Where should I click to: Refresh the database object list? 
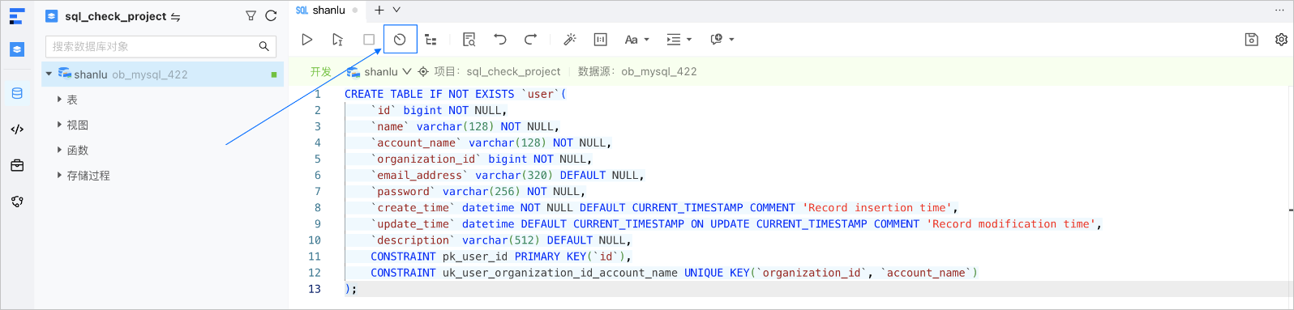tap(271, 15)
